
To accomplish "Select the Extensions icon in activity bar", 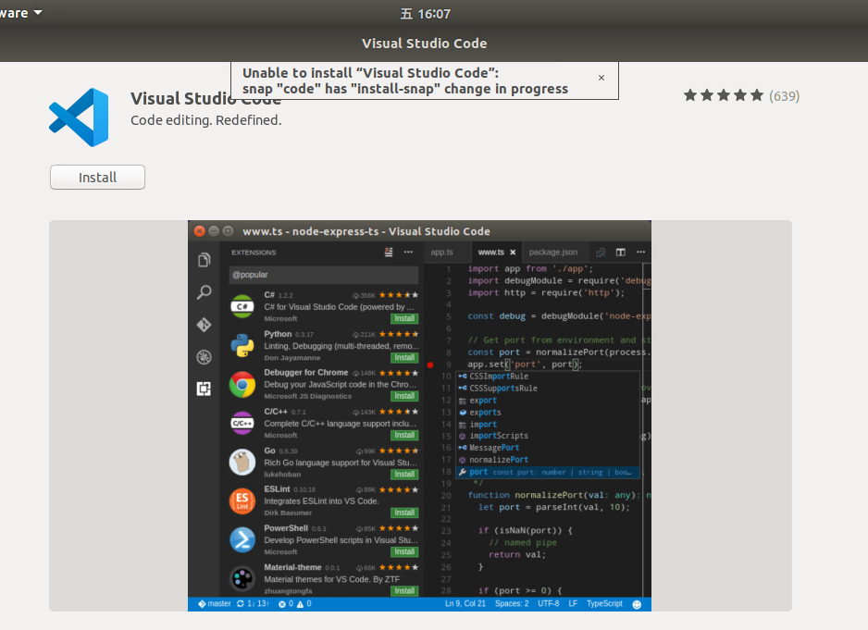I will (205, 389).
